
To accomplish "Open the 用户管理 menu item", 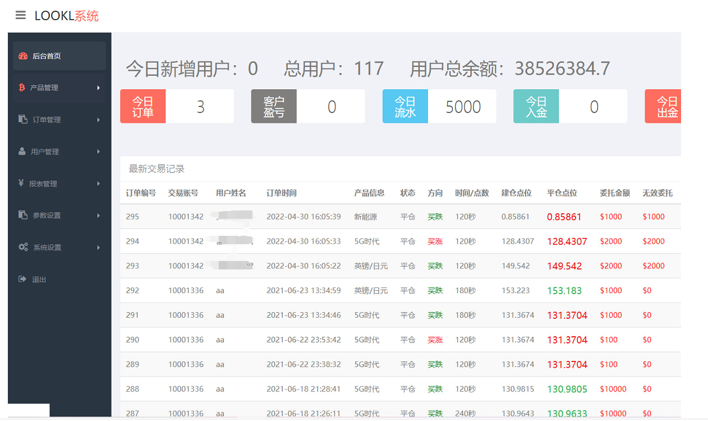I will pos(59,152).
